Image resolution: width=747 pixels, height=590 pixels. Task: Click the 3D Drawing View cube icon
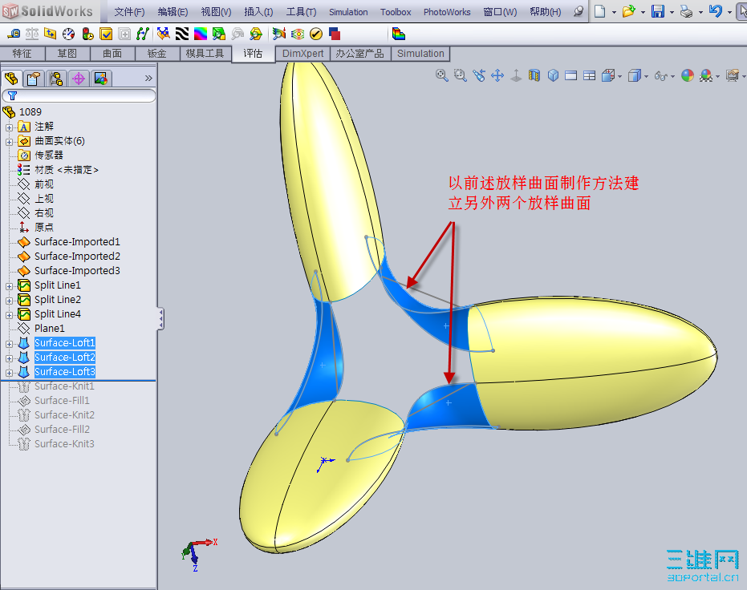pos(553,75)
